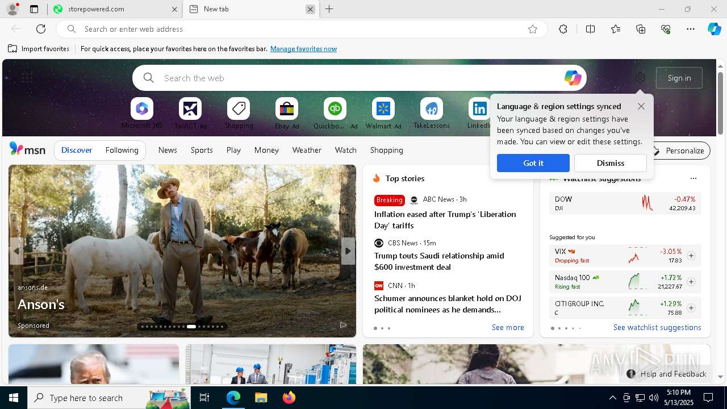Show previous carousel slide arrow

point(16,251)
